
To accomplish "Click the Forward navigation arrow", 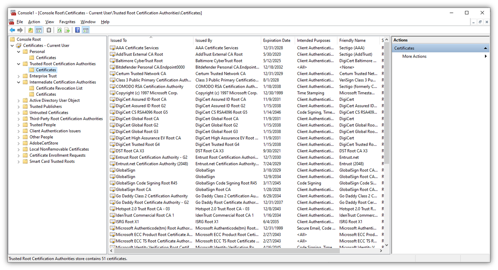I will pyautogui.click(x=19, y=30).
